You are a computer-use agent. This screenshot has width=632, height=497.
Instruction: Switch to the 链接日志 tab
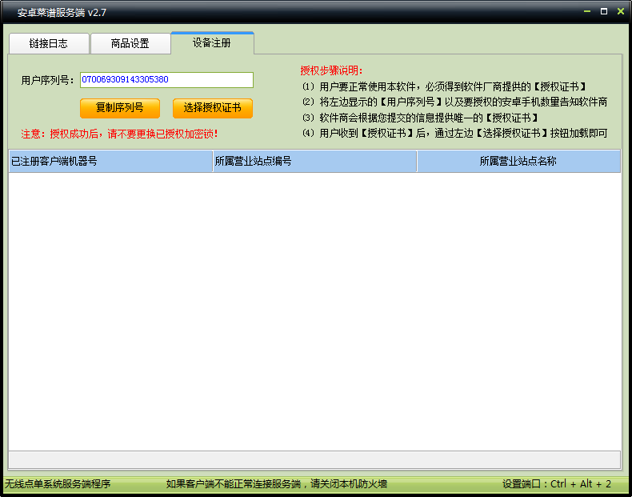[x=49, y=43]
